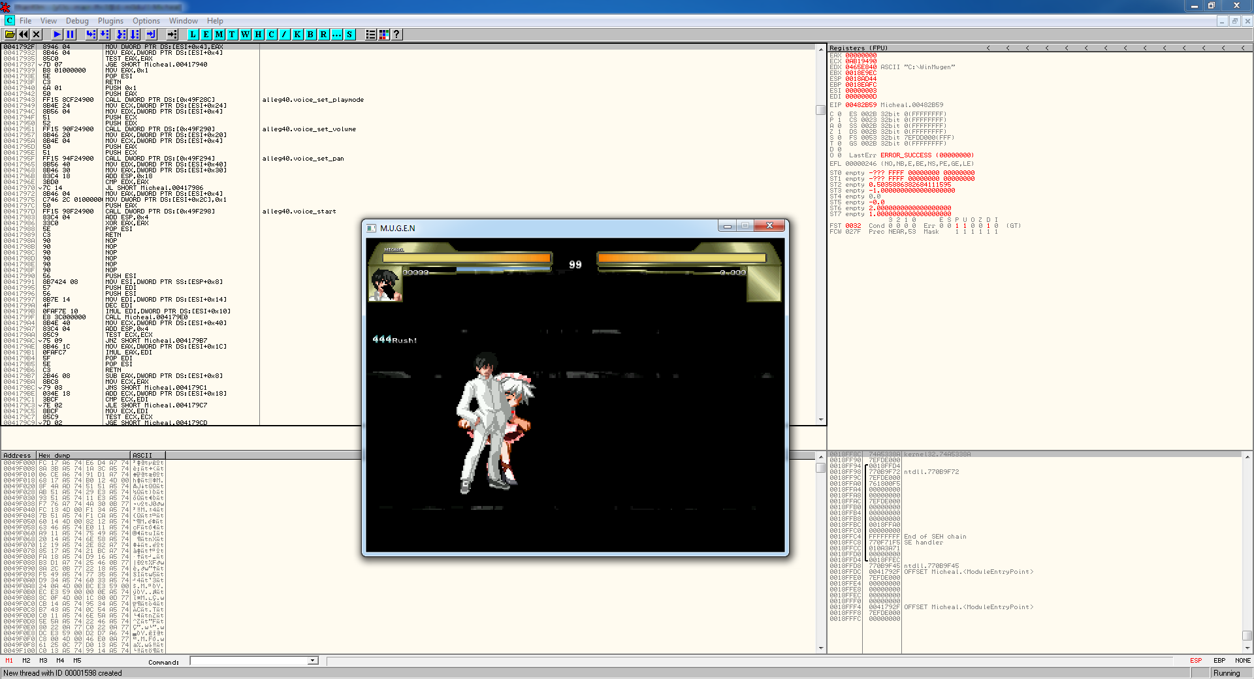Show References window with R icon
The image size is (1254, 679).
[x=324, y=35]
